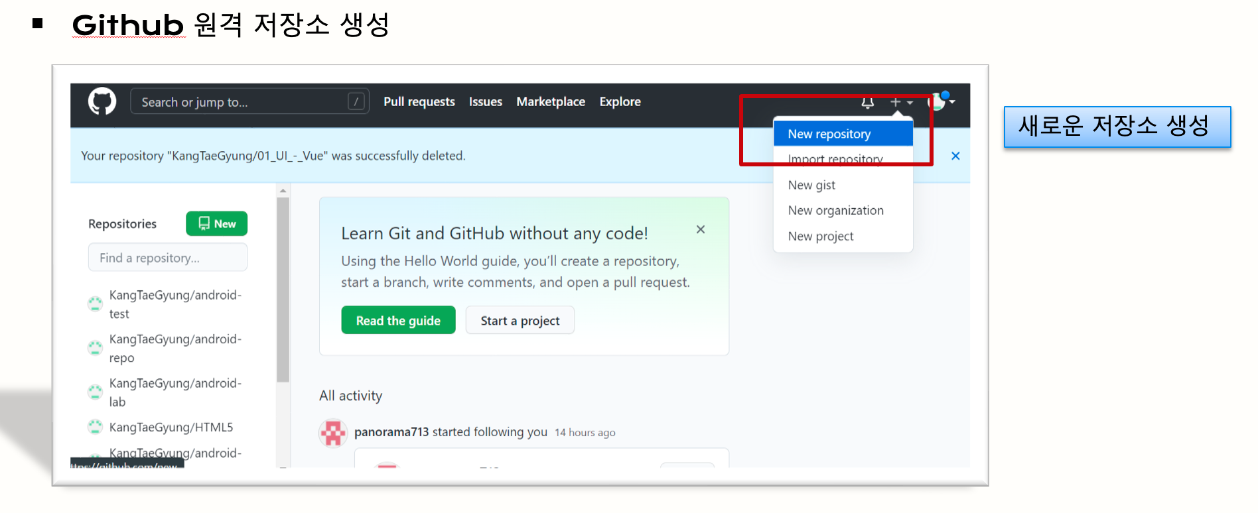Open Explore in top navigation
This screenshot has height=513, width=1258.
(x=620, y=101)
